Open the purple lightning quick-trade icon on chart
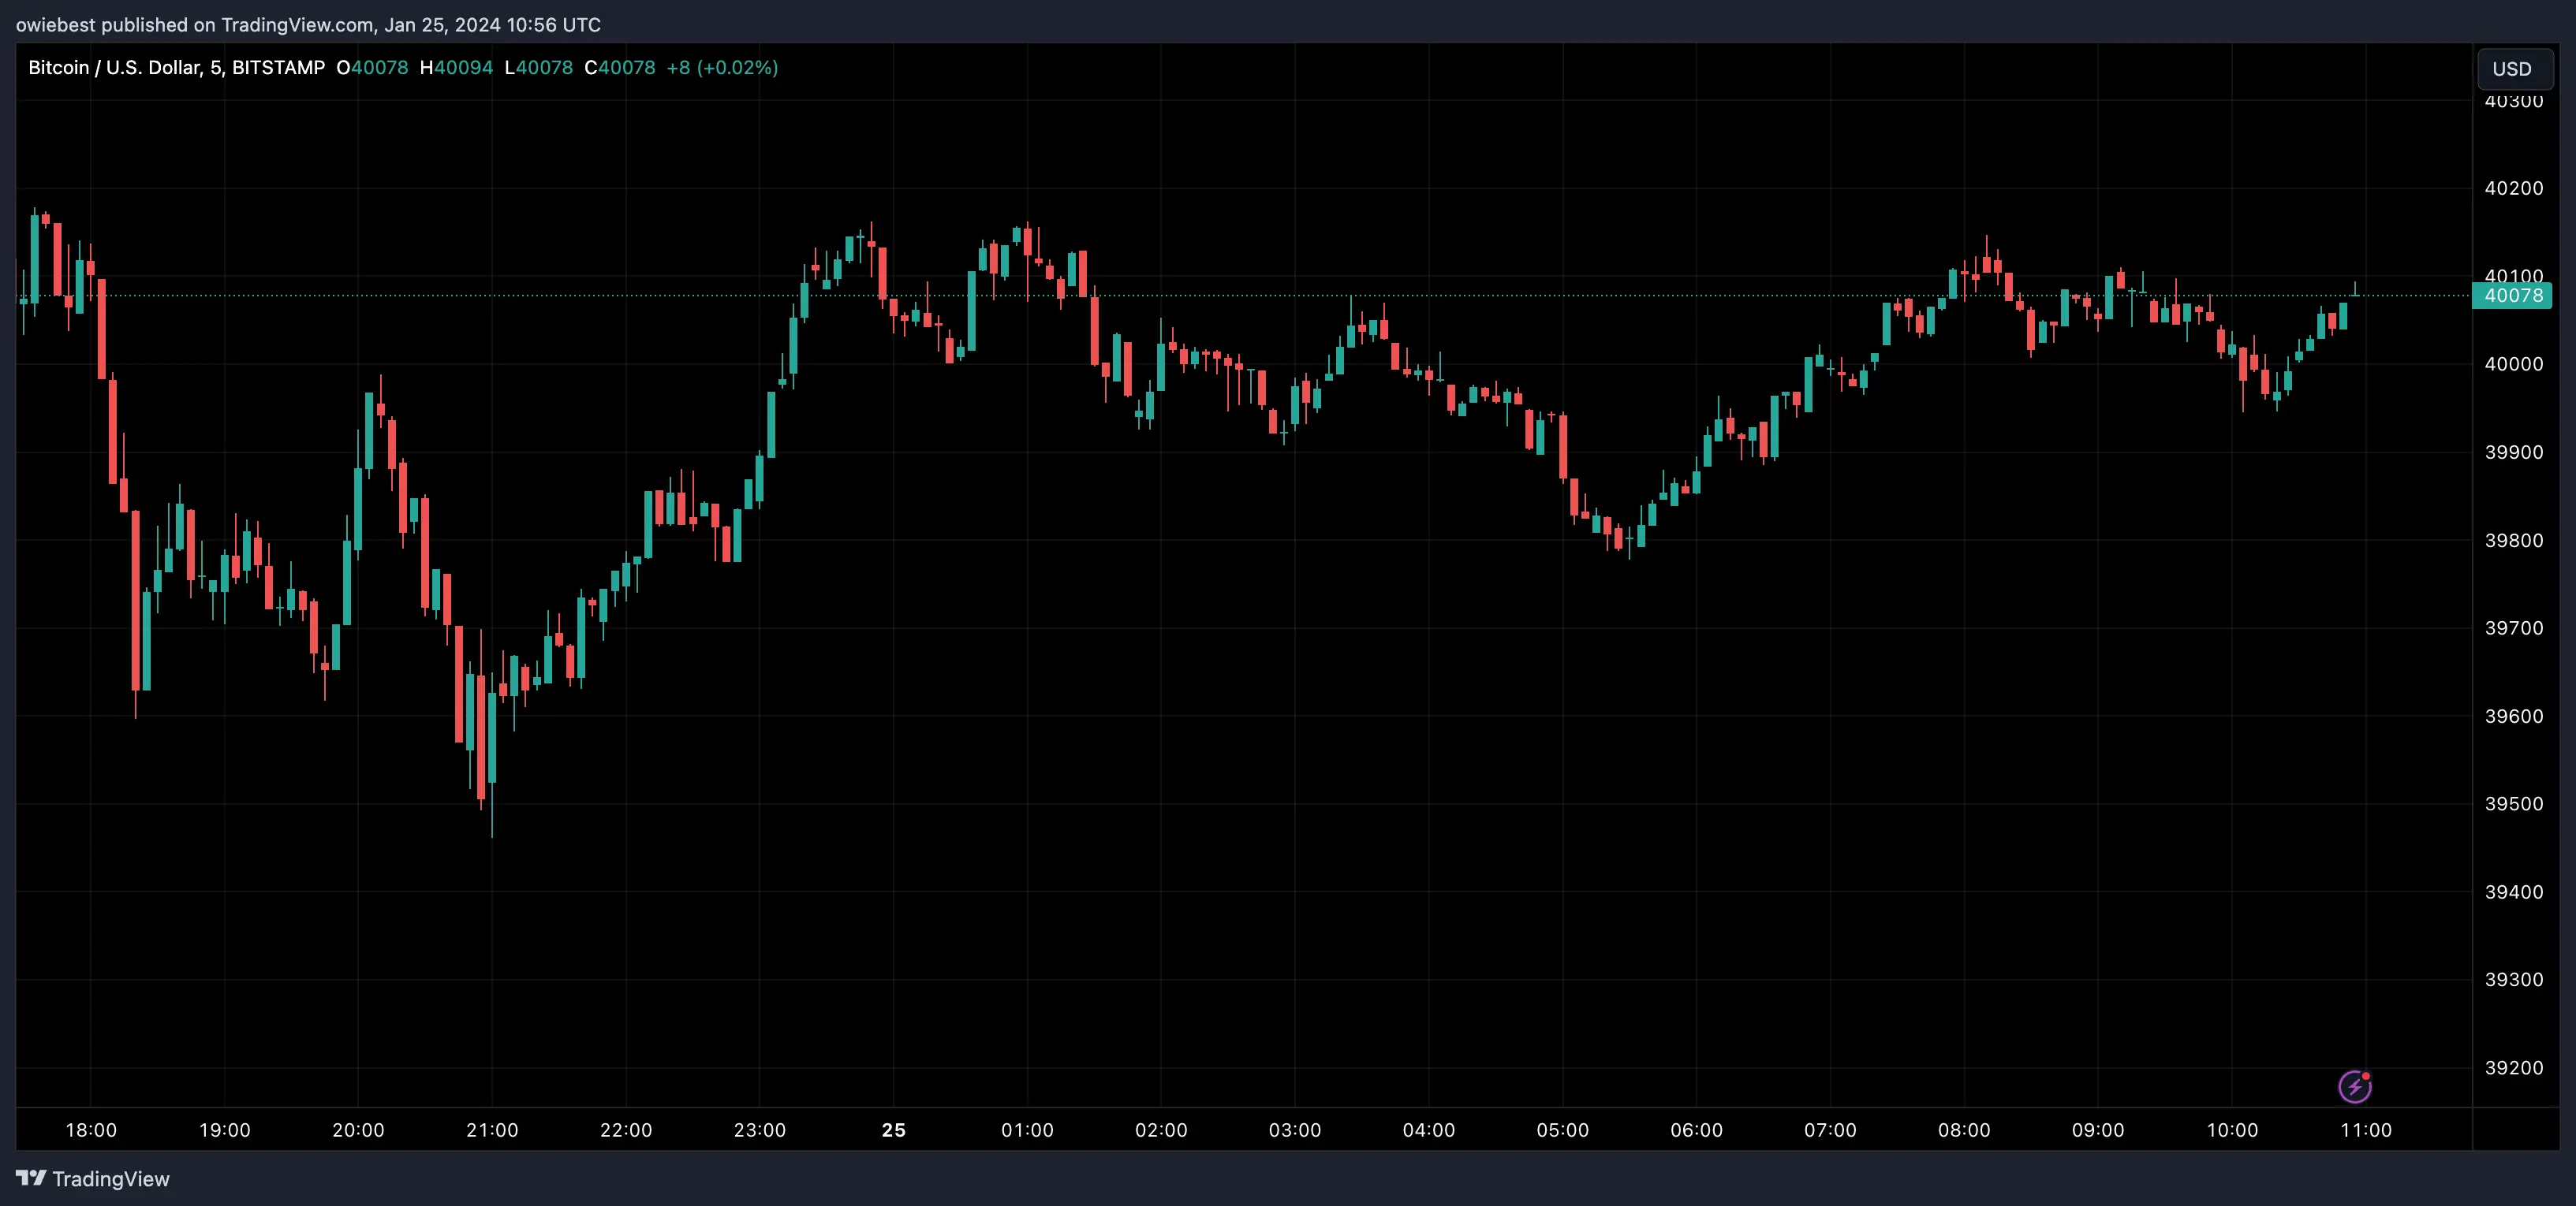 pyautogui.click(x=2356, y=1088)
